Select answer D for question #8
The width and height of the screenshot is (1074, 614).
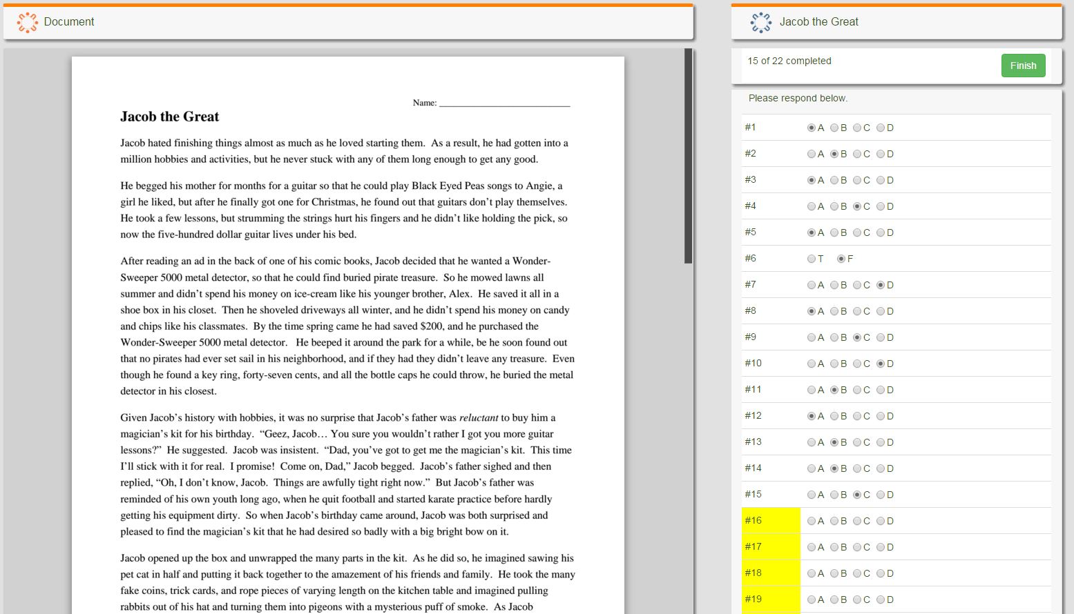click(881, 311)
